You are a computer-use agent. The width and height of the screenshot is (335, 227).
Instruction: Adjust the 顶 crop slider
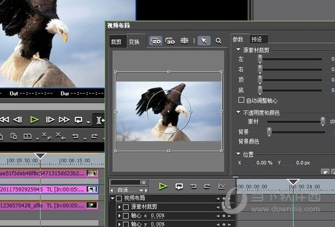point(260,80)
